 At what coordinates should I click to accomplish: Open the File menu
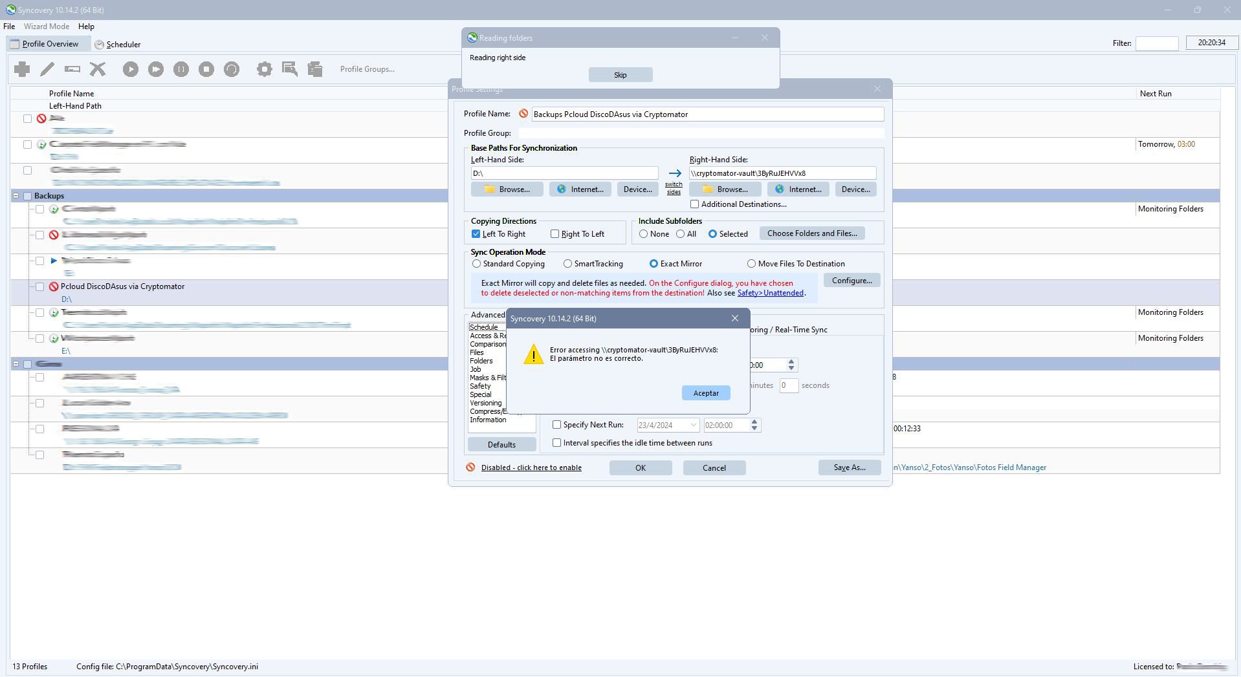[x=9, y=27]
